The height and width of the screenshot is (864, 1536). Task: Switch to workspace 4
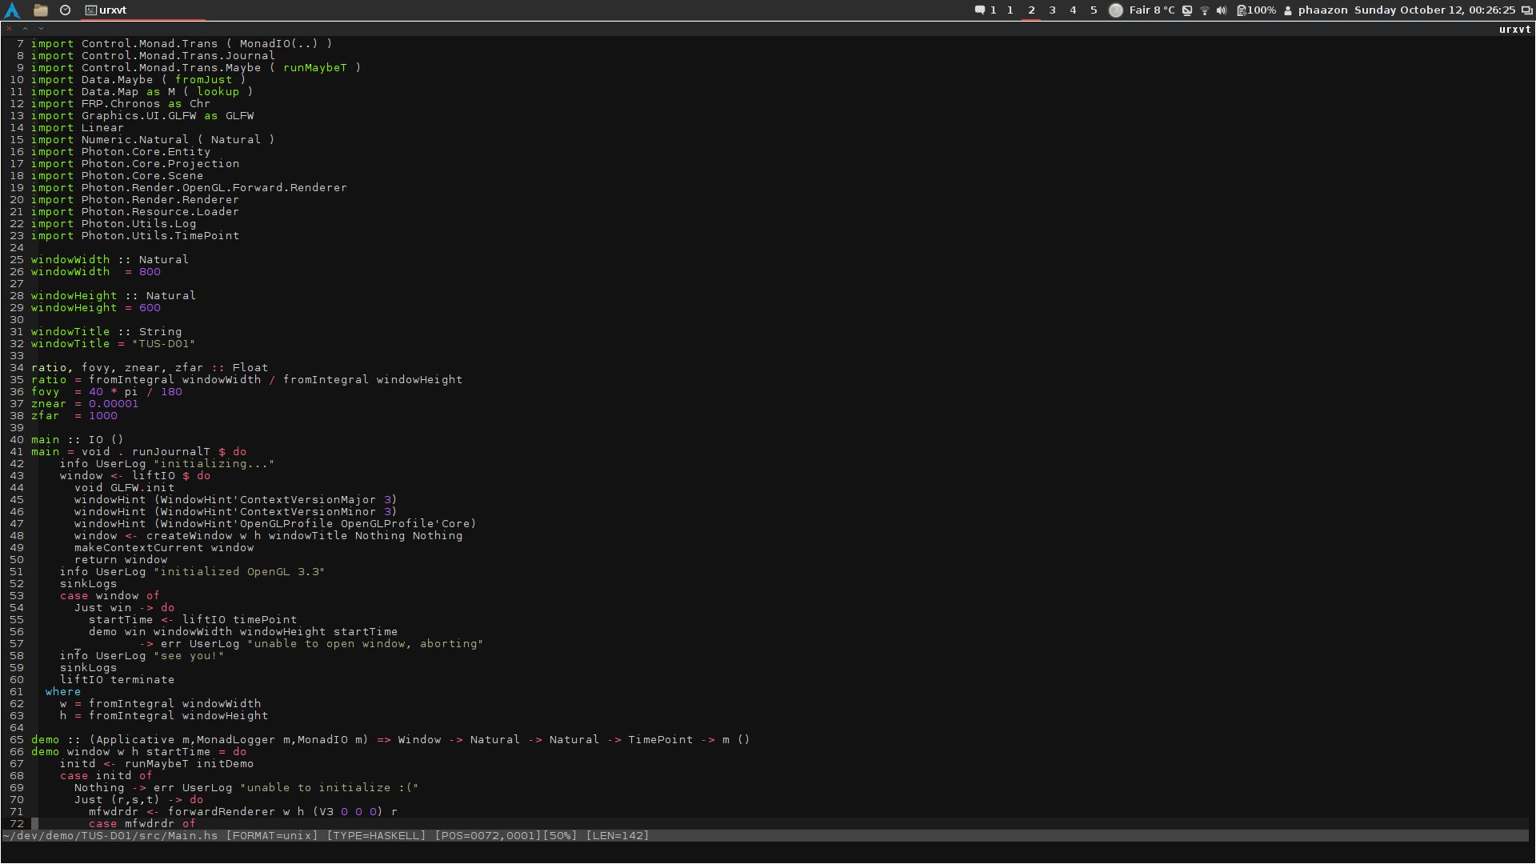pos(1073,10)
